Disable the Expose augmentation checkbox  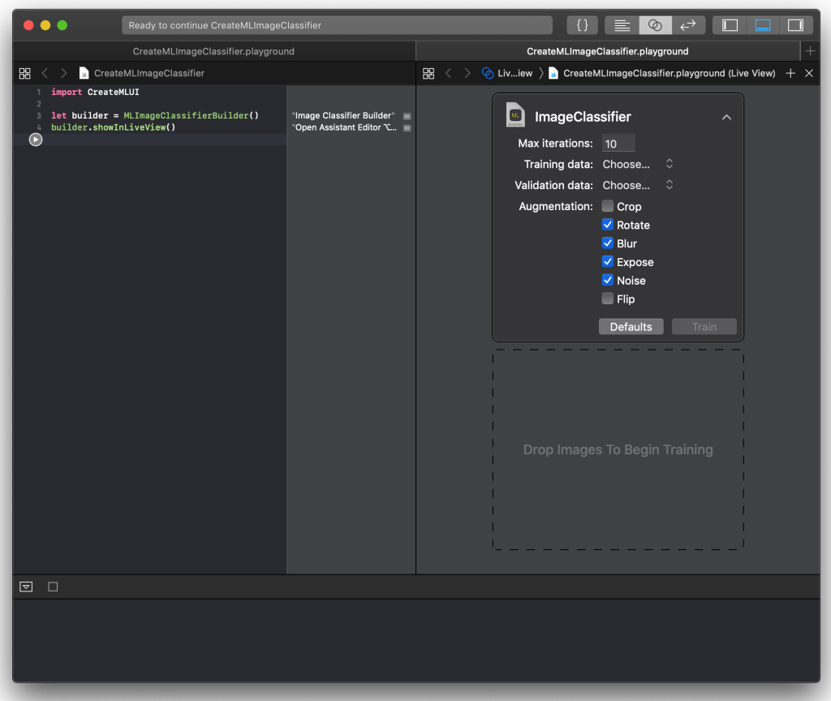coord(607,262)
